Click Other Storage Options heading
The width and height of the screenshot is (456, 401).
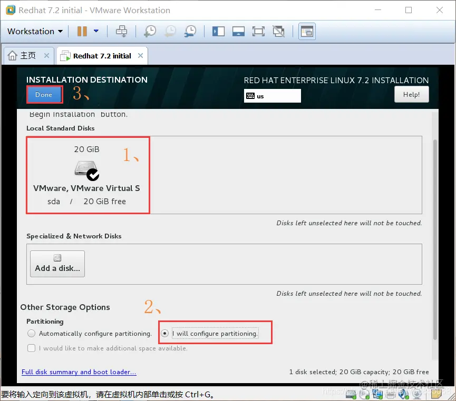pyautogui.click(x=65, y=307)
